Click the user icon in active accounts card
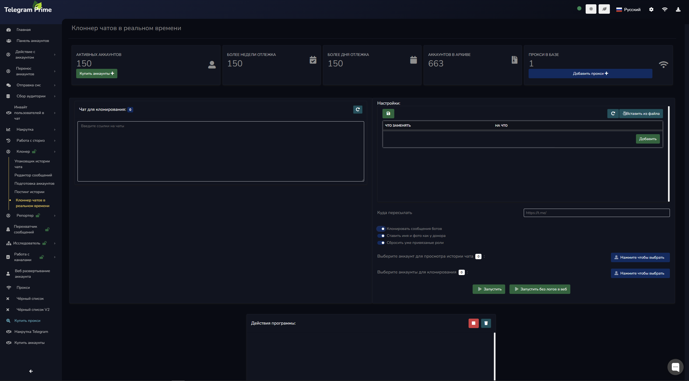 [212, 65]
